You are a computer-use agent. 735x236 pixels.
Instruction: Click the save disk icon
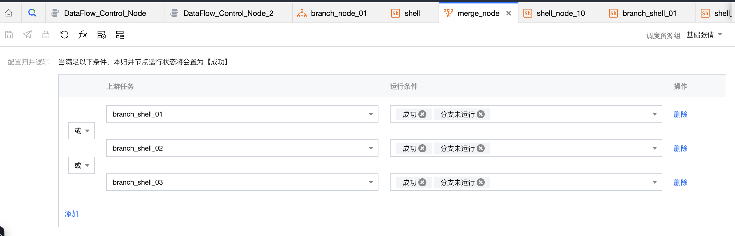tap(9, 35)
